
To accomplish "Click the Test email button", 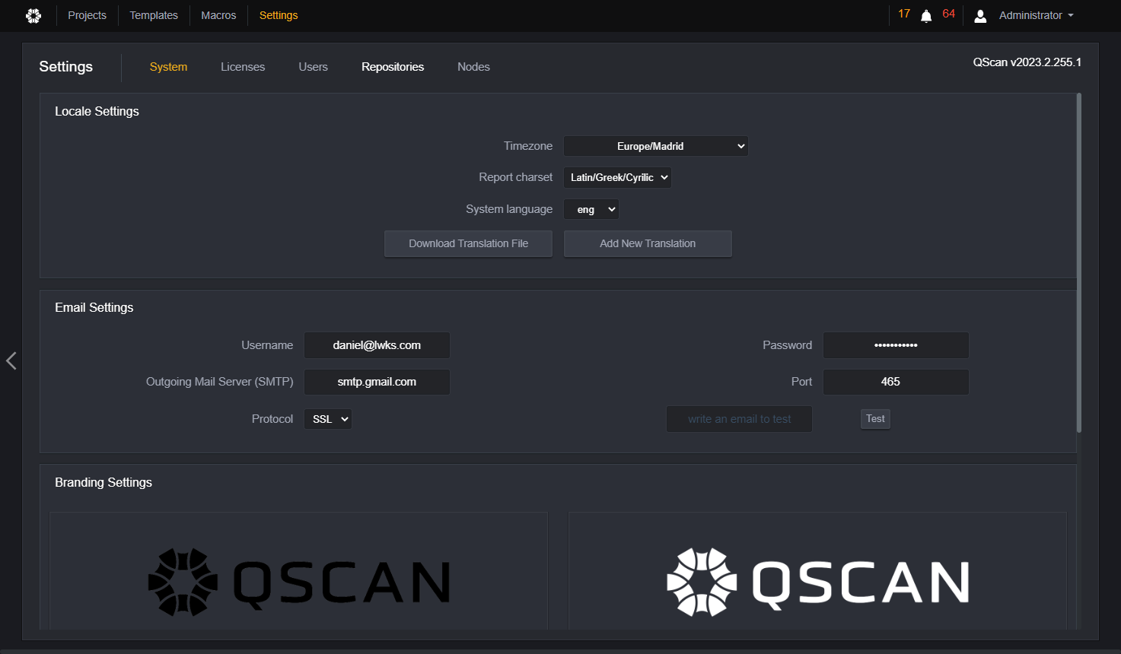I will 875,419.
